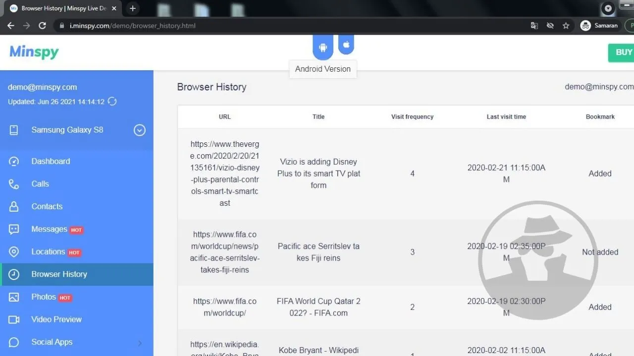The height and width of the screenshot is (356, 634).
Task: Click the browser back arrow
Action: click(11, 26)
